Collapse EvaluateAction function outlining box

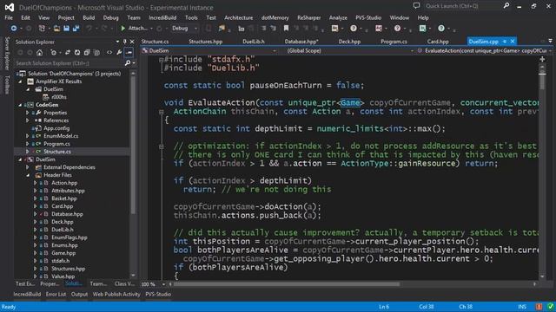pos(162,112)
